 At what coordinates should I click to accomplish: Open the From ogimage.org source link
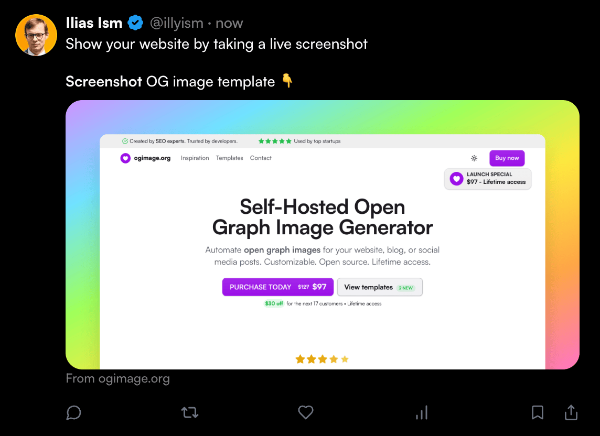tap(117, 378)
